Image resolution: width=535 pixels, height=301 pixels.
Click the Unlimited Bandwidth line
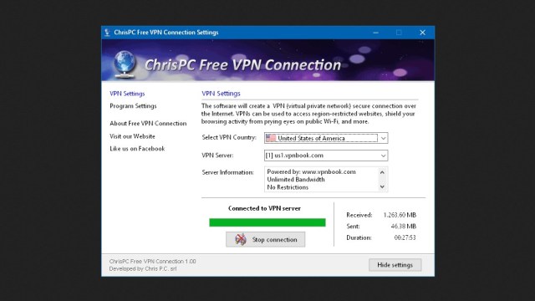click(296, 180)
